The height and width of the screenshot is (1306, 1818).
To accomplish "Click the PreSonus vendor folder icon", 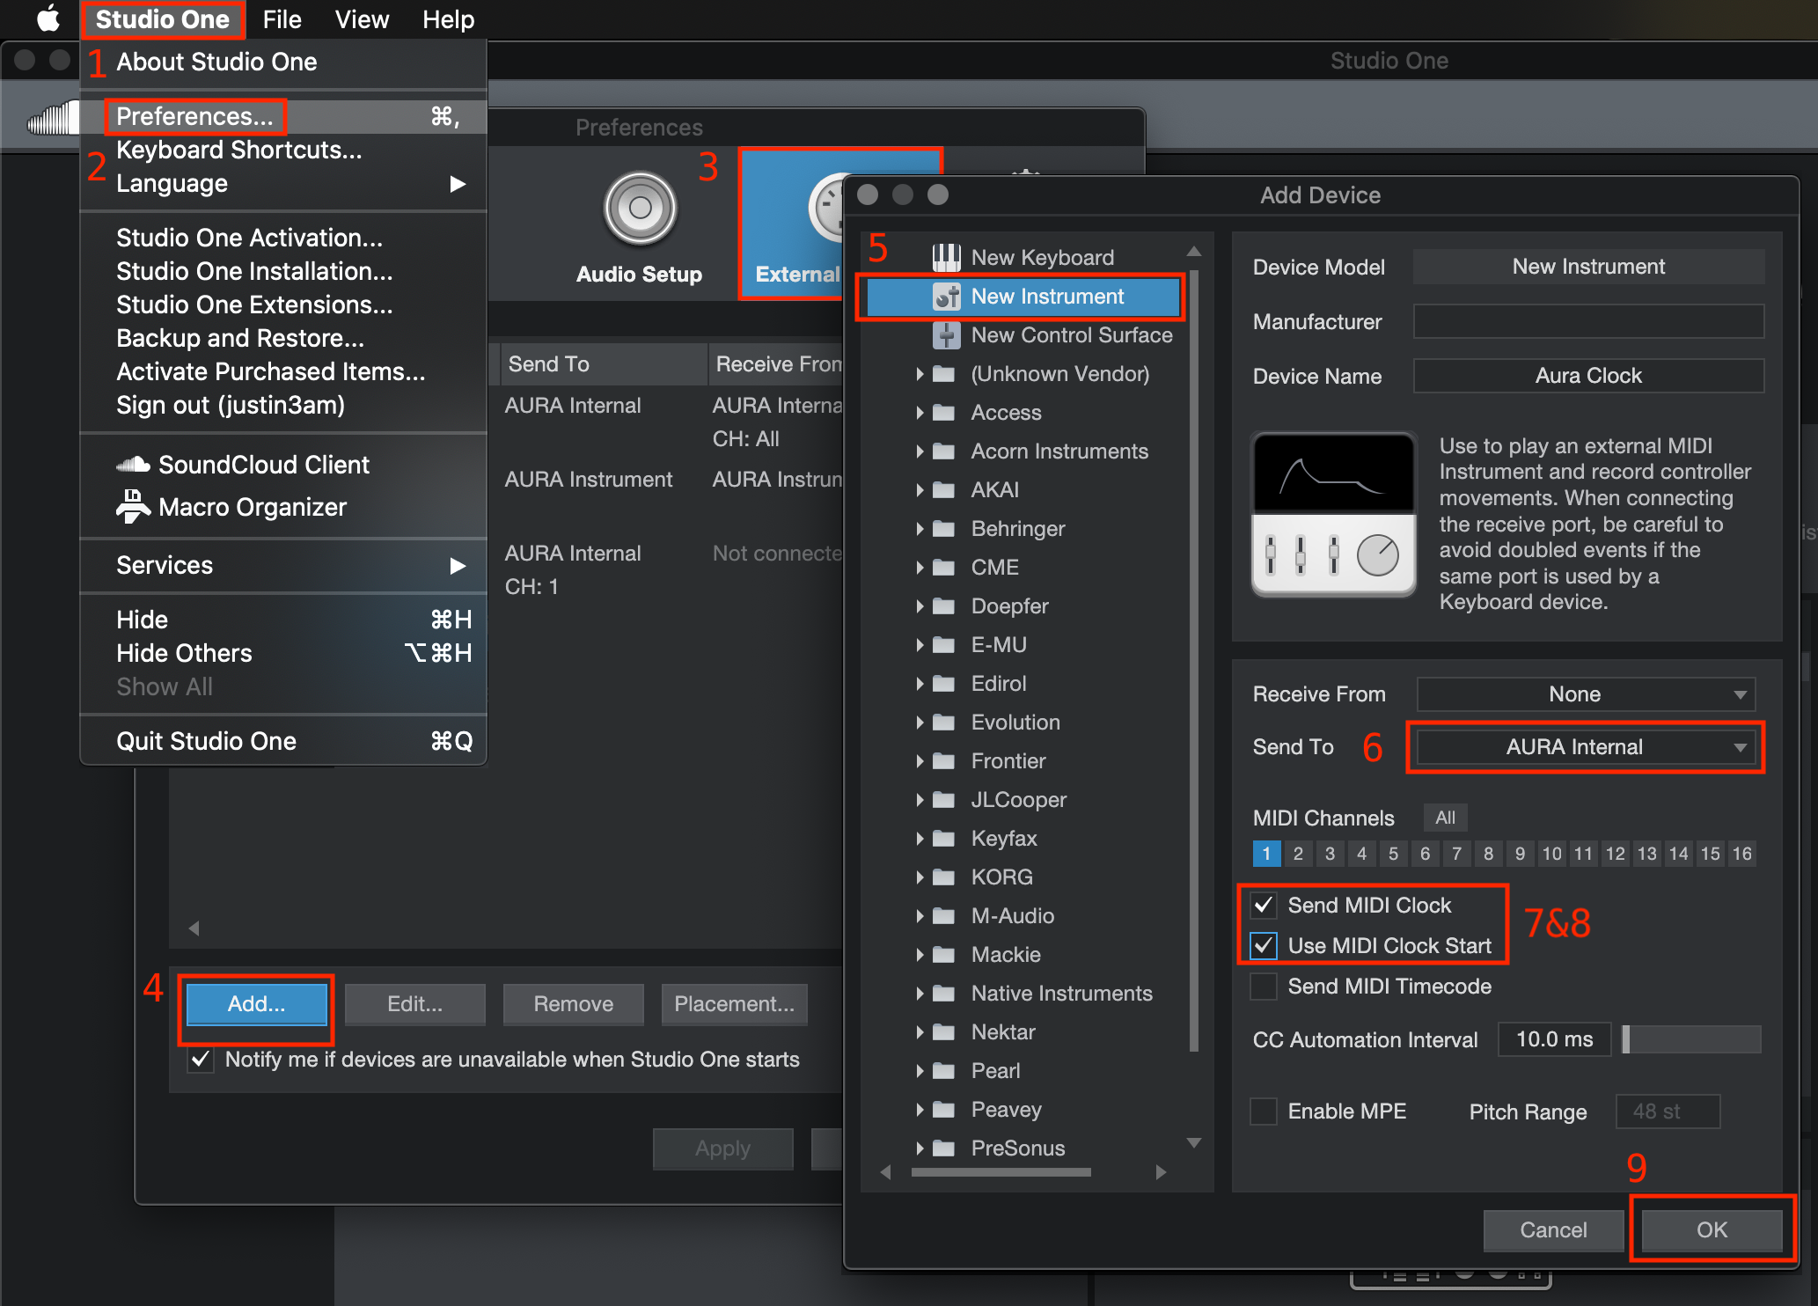I will pyautogui.click(x=943, y=1148).
